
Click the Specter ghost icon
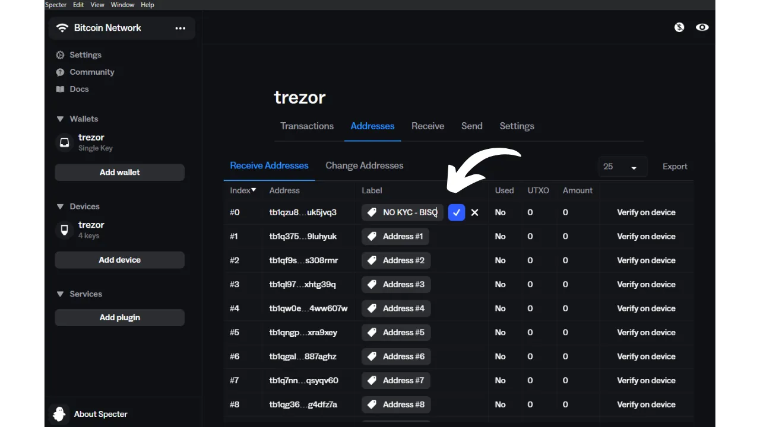pos(59,414)
